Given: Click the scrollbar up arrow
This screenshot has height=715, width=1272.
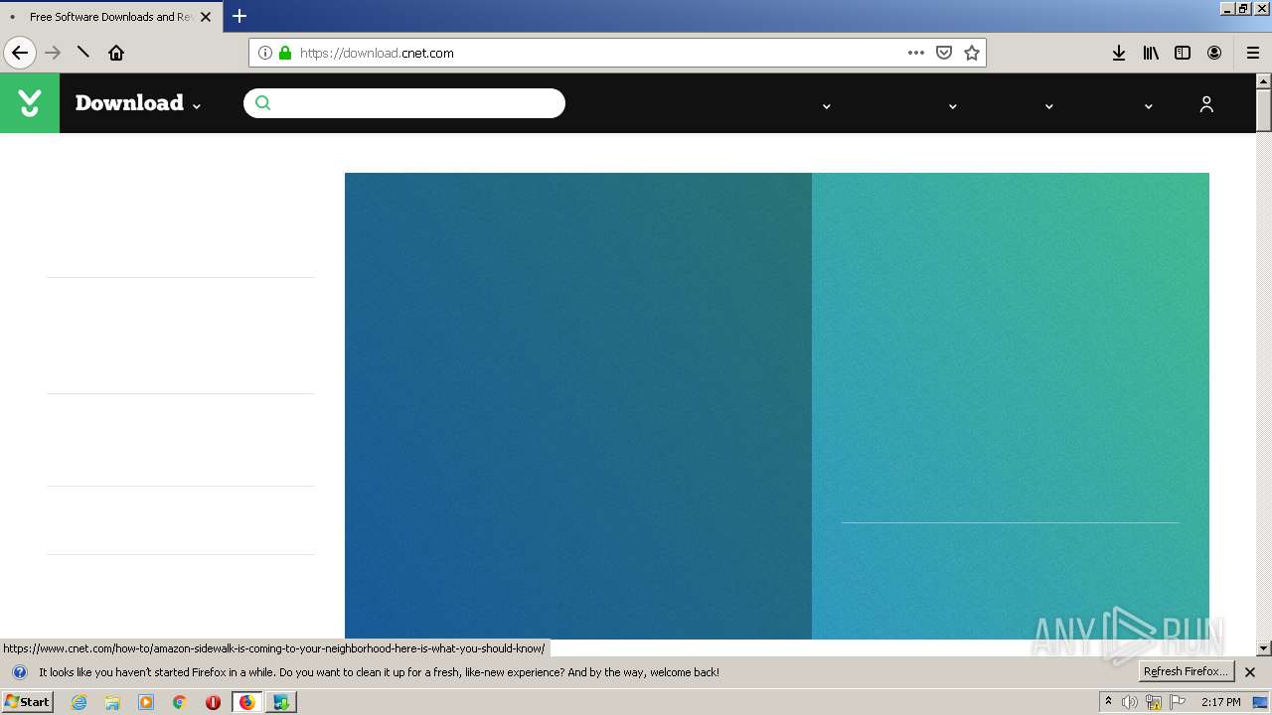Looking at the screenshot, I should (1264, 81).
